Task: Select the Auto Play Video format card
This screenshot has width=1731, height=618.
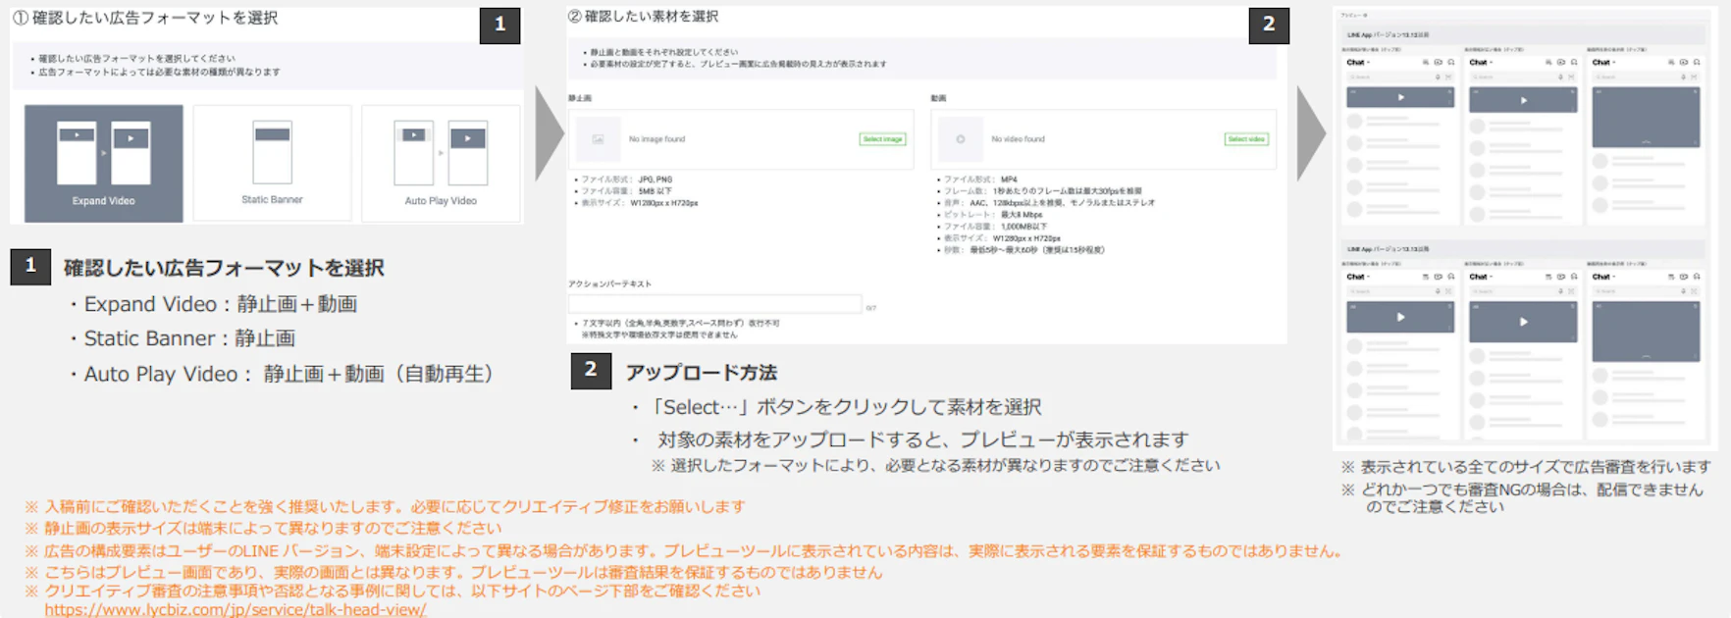Action: click(441, 163)
